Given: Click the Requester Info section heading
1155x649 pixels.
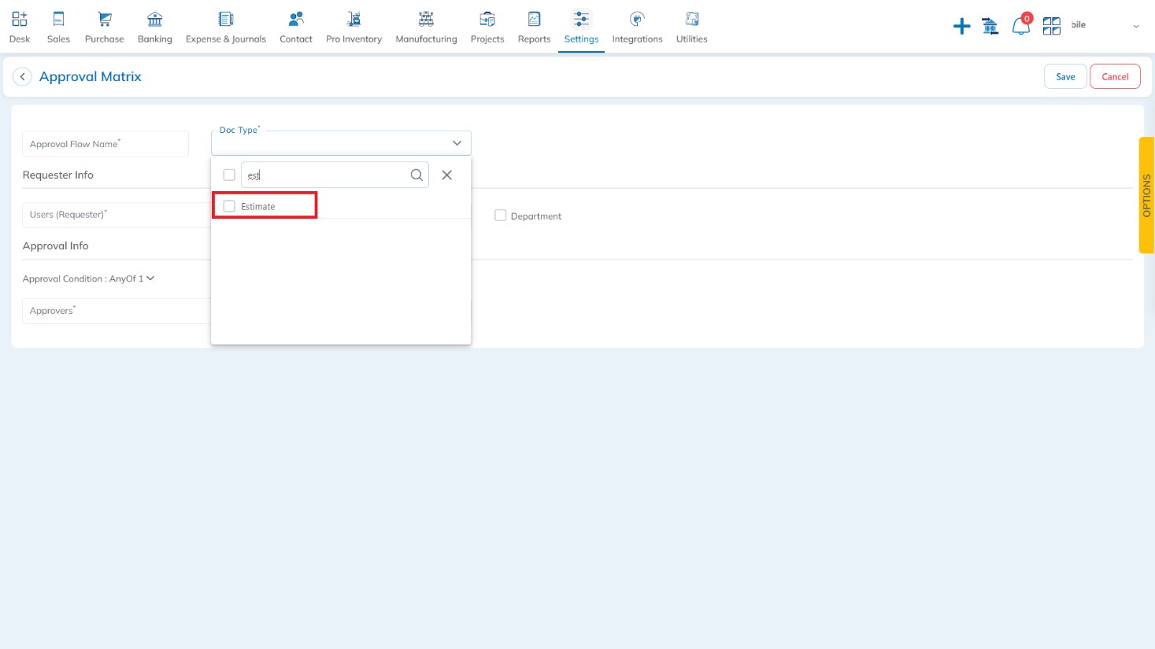Looking at the screenshot, I should click(x=58, y=175).
